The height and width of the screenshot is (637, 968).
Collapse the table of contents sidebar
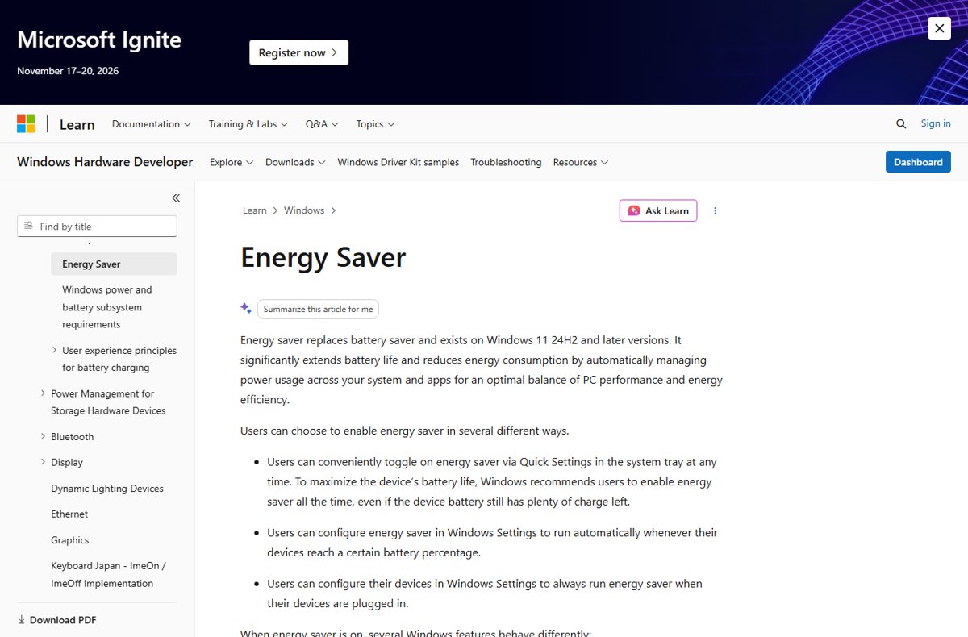[x=176, y=198]
